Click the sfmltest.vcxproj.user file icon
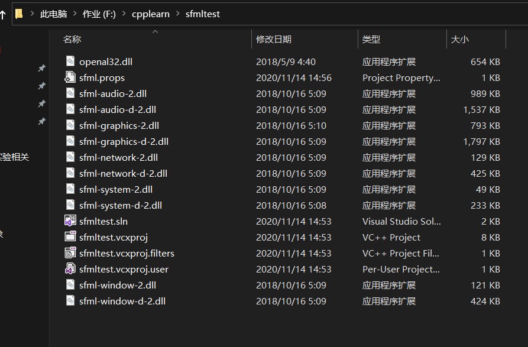 (x=70, y=268)
